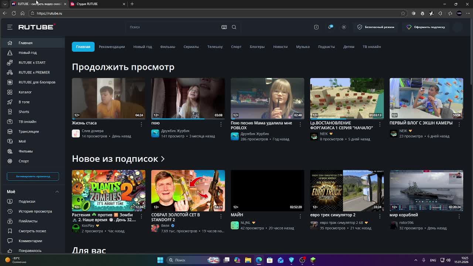473x266 pixels.
Task: Open the on-screen keyboard in the search bar
Action: click(x=224, y=27)
